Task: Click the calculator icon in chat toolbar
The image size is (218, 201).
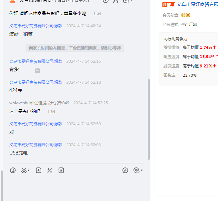Action: 50,170
